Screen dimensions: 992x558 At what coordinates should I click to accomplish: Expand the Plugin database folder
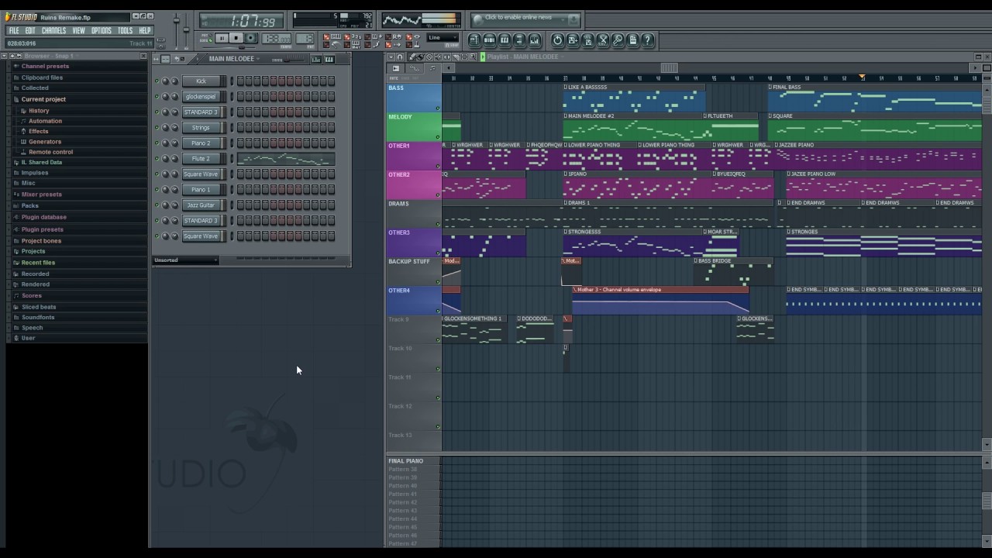43,217
